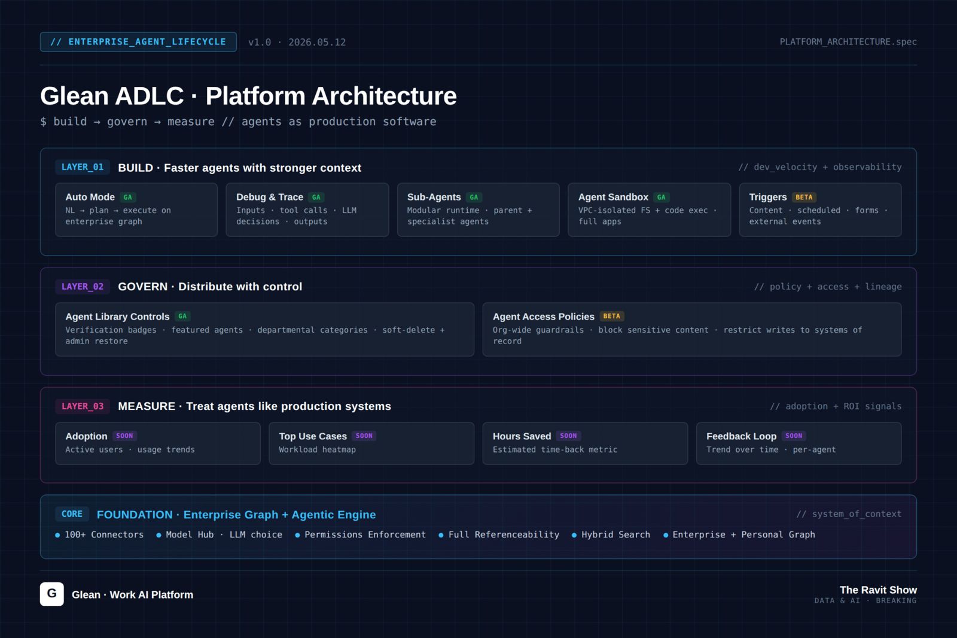Click the SOON badge on Top Use Cases
The width and height of the screenshot is (957, 638).
pyautogui.click(x=364, y=436)
